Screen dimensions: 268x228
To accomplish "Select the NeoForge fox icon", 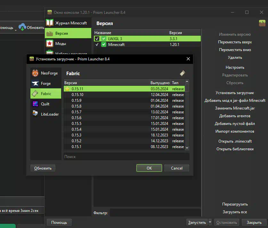I will point(35,73).
